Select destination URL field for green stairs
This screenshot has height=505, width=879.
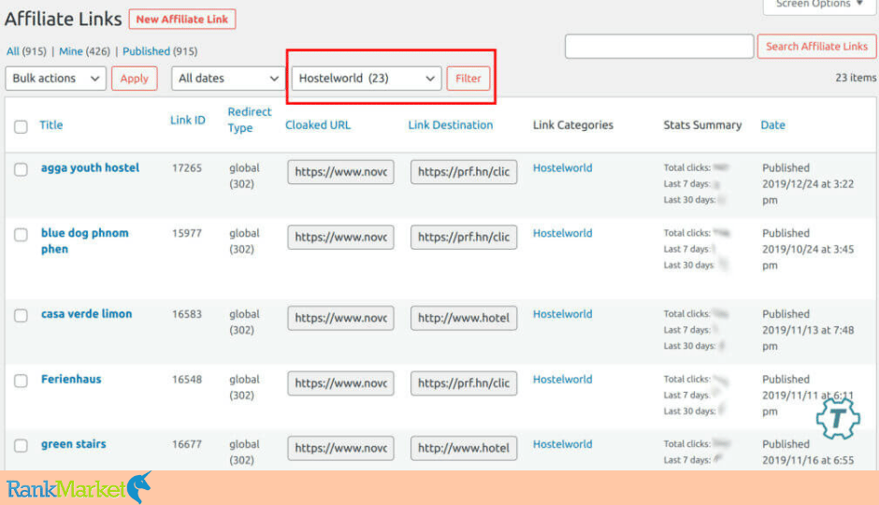464,448
